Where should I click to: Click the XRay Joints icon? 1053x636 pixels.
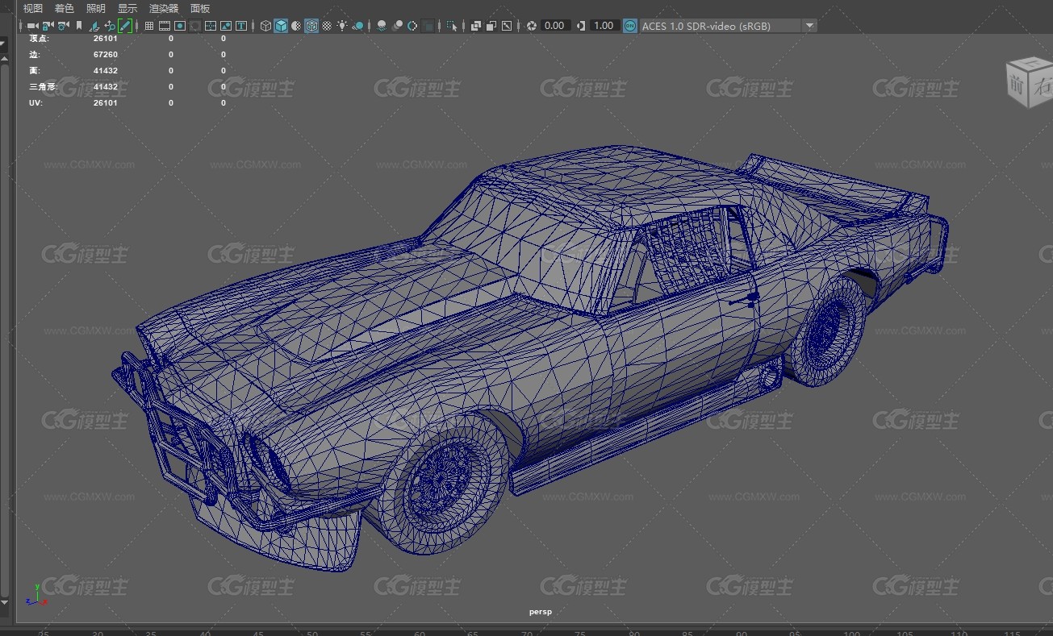506,26
